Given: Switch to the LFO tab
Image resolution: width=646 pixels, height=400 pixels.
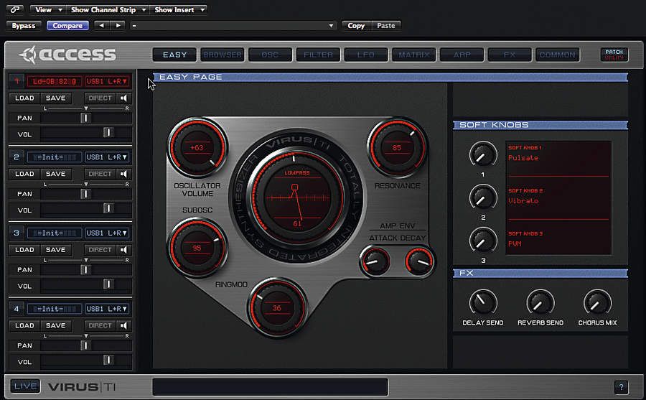Looking at the screenshot, I should [x=366, y=55].
